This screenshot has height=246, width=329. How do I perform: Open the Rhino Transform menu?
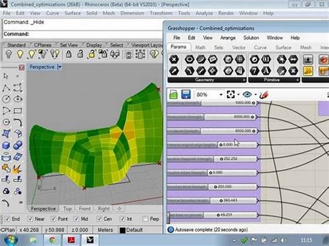(x=161, y=13)
